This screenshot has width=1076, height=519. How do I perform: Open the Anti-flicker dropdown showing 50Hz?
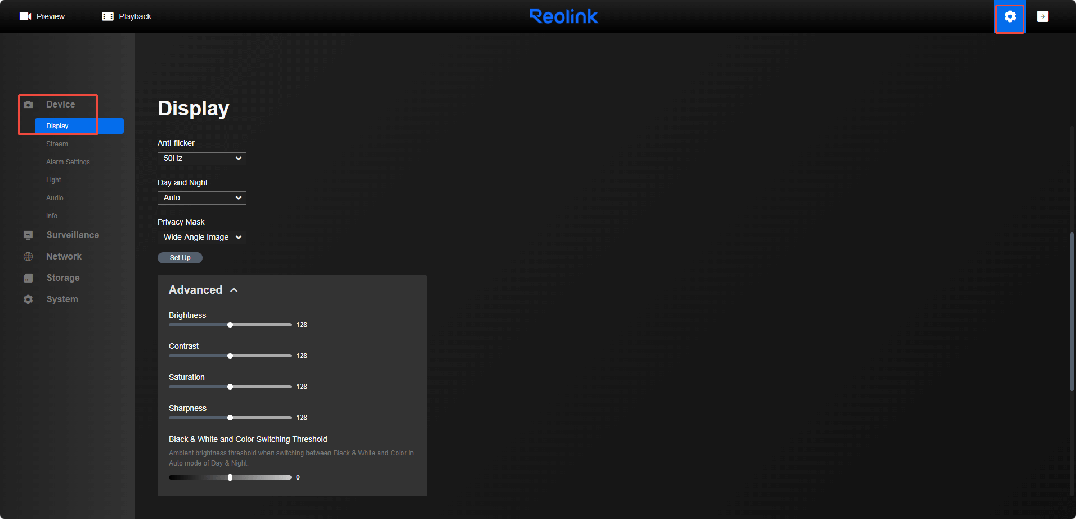[201, 158]
